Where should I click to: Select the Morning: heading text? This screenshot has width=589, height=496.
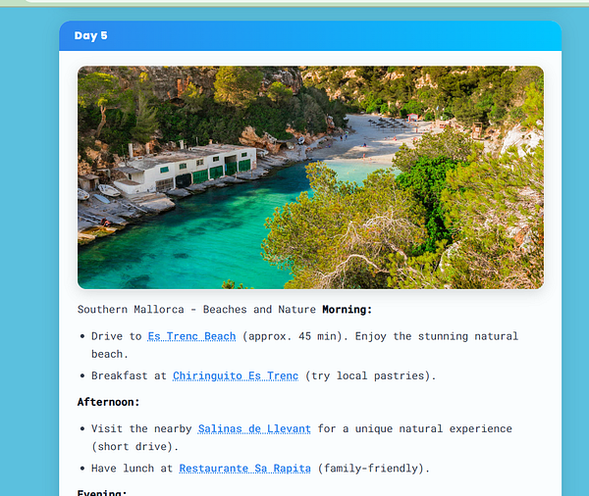[x=348, y=310]
